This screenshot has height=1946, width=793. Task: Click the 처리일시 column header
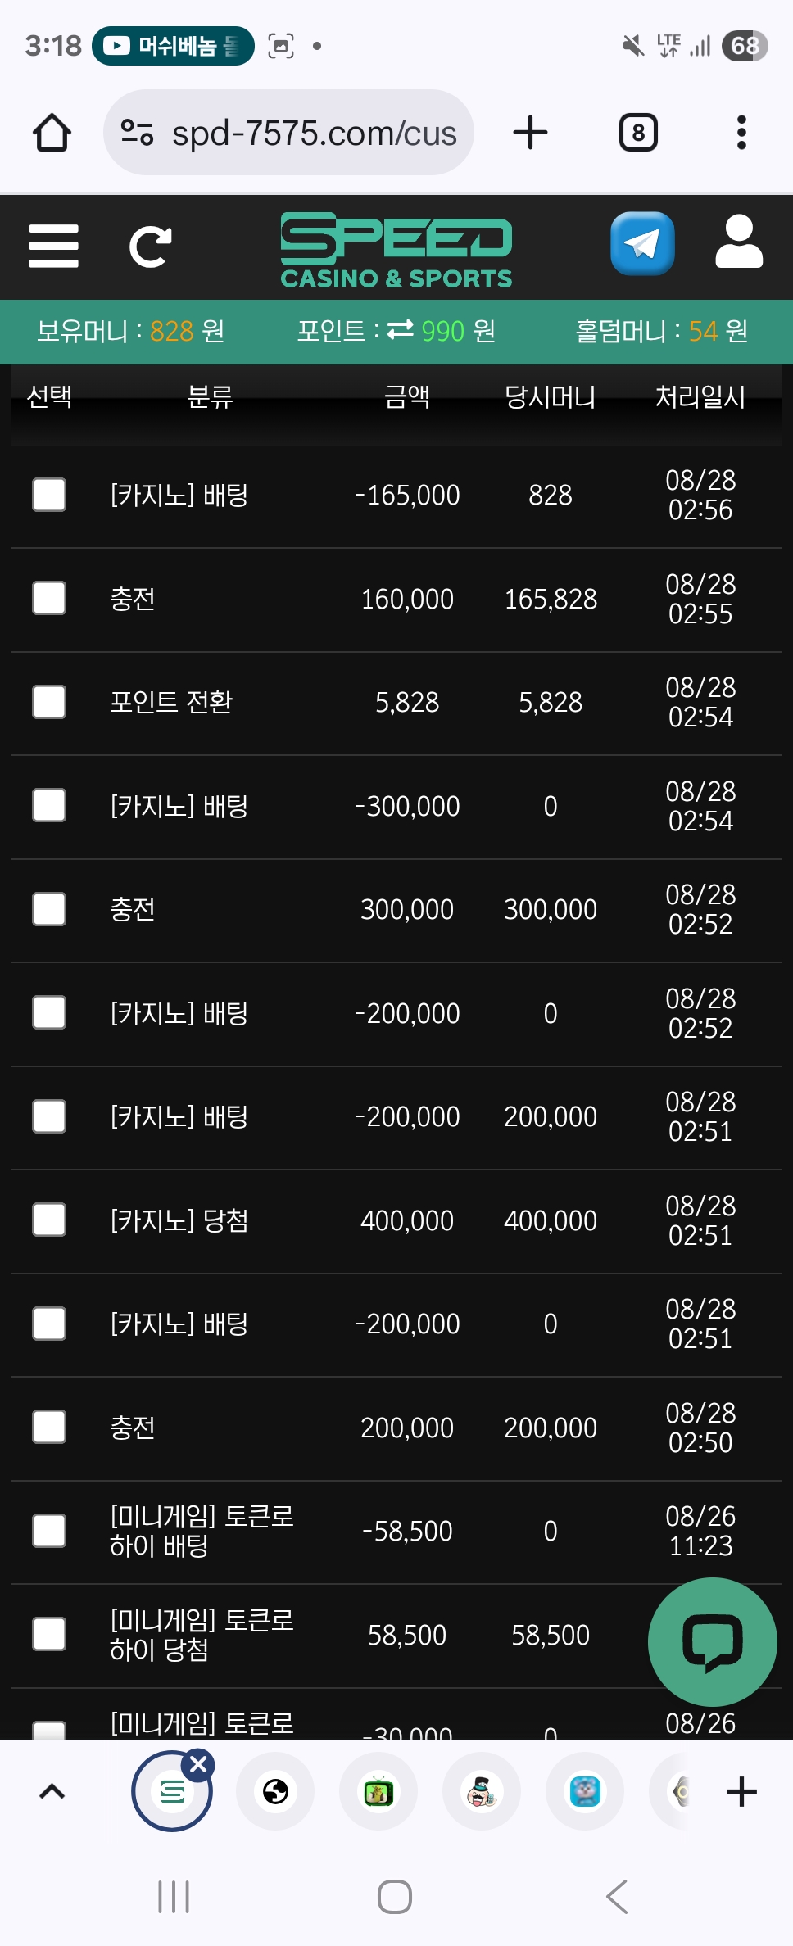[x=700, y=396]
